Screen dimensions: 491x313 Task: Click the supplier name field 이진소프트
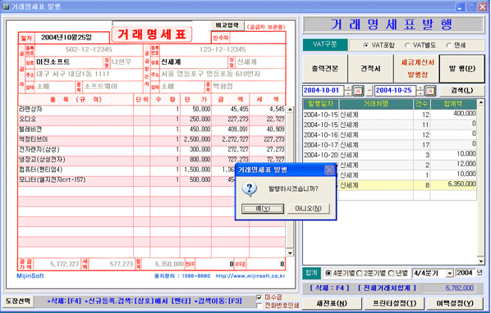pyautogui.click(x=69, y=61)
